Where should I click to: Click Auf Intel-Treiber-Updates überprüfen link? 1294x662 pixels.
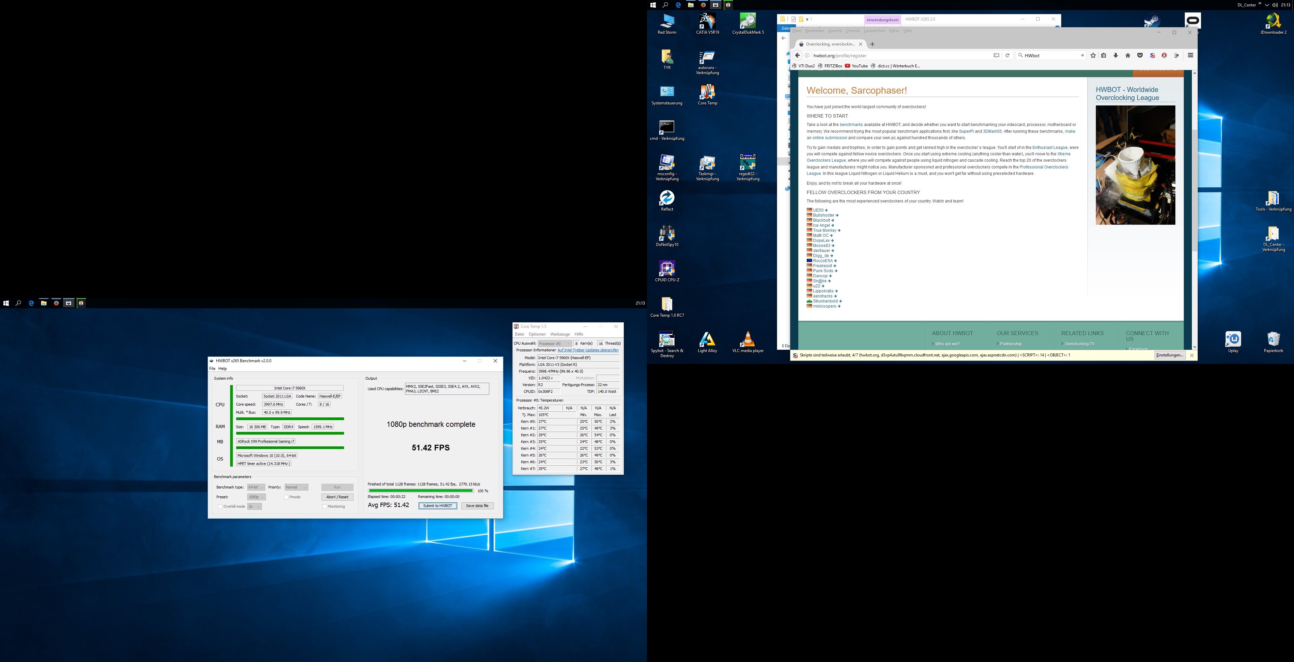pos(588,351)
